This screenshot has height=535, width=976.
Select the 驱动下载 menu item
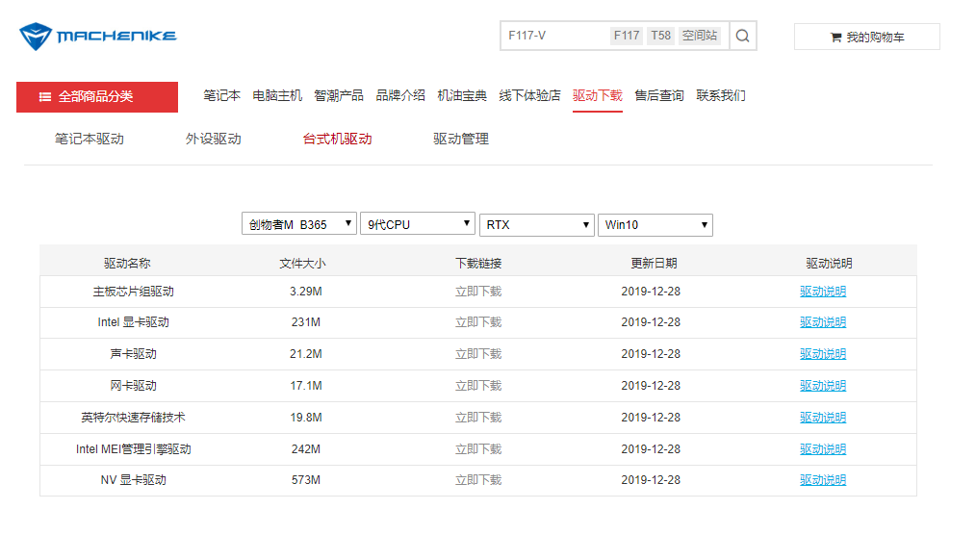tap(598, 96)
